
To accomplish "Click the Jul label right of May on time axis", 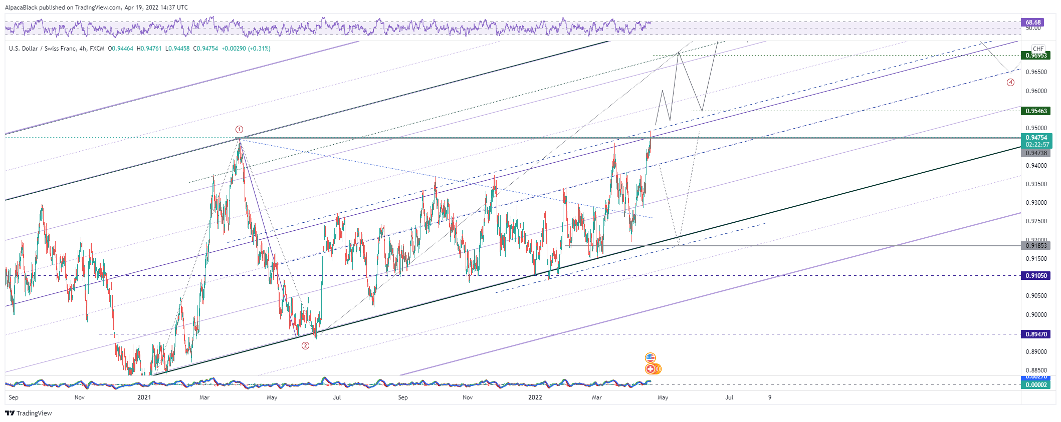I will tap(729, 397).
